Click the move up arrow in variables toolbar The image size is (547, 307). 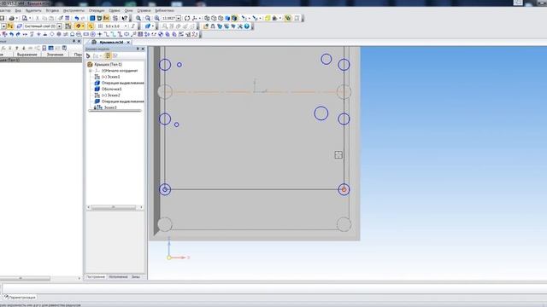point(16,48)
